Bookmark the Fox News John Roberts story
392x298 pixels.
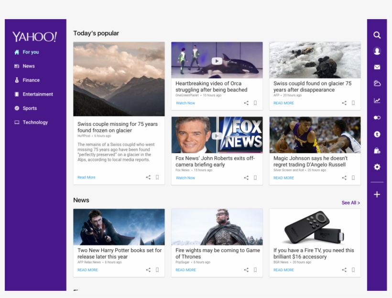point(255,177)
